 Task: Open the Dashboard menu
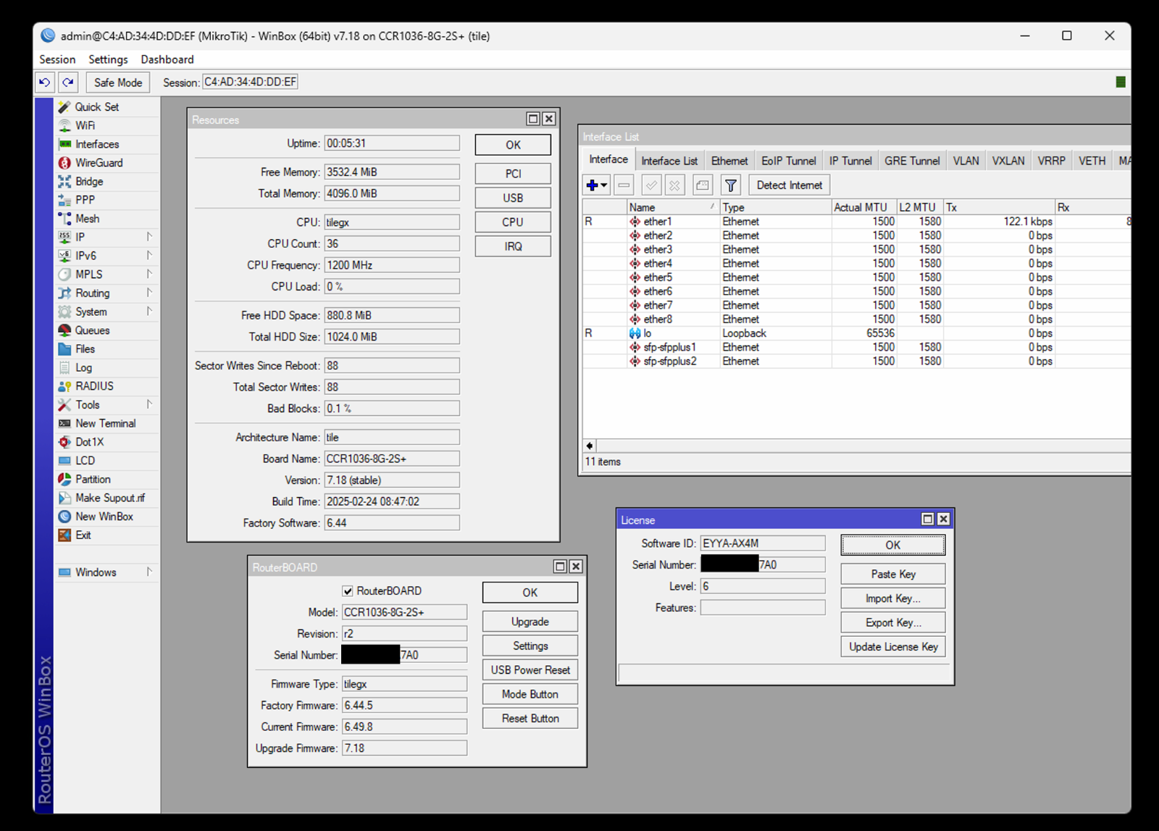click(167, 59)
